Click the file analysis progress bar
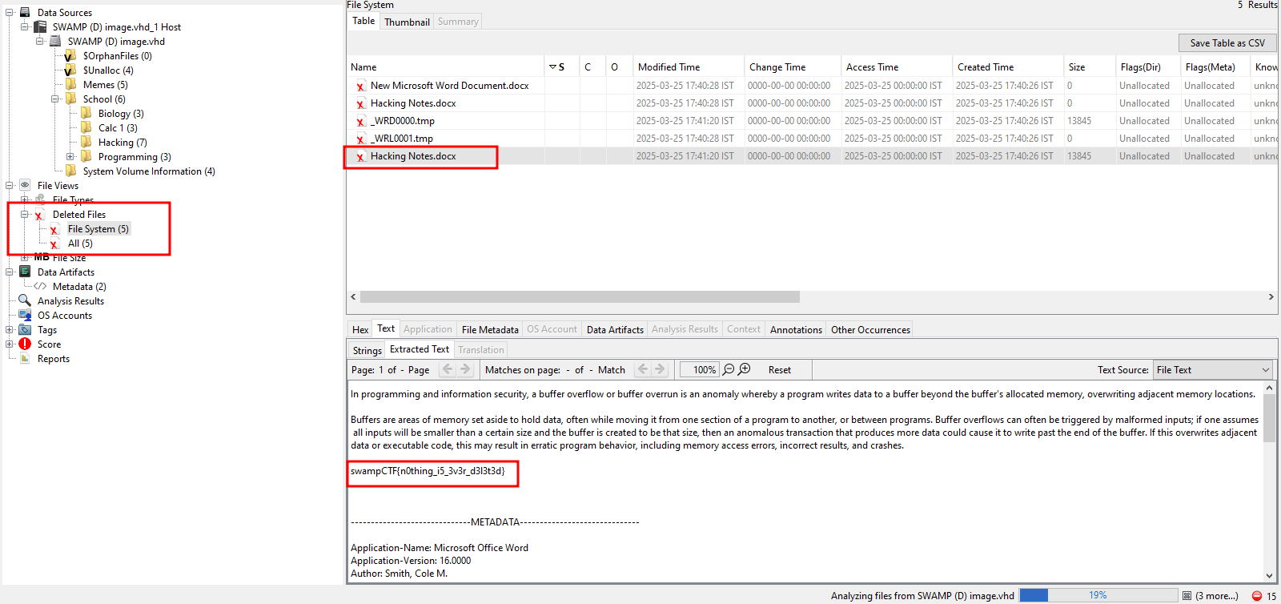 (x=1098, y=595)
